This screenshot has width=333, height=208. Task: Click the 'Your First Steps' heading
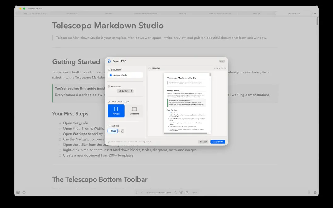[70, 114]
